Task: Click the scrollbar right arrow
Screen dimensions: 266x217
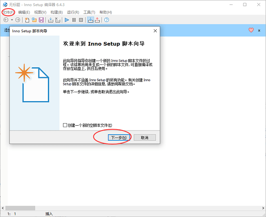Action: coord(263,208)
